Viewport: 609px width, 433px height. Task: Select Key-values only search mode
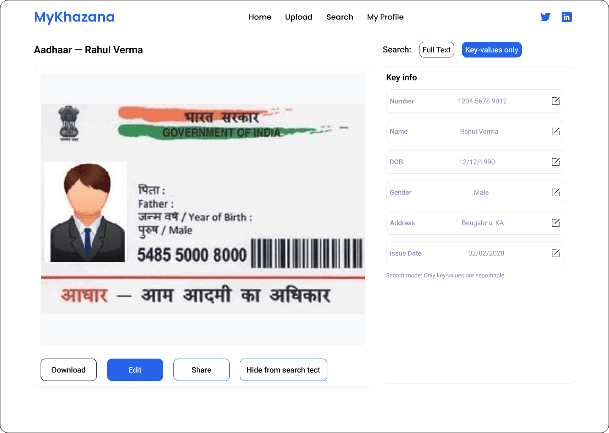[491, 50]
